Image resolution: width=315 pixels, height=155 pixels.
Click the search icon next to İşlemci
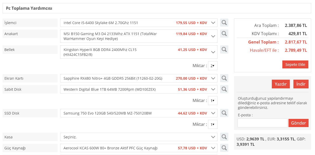[x=224, y=23]
